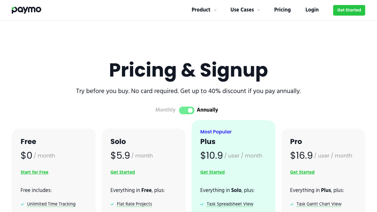Open the Pricing nav item
The width and height of the screenshot is (377, 212).
tap(282, 10)
